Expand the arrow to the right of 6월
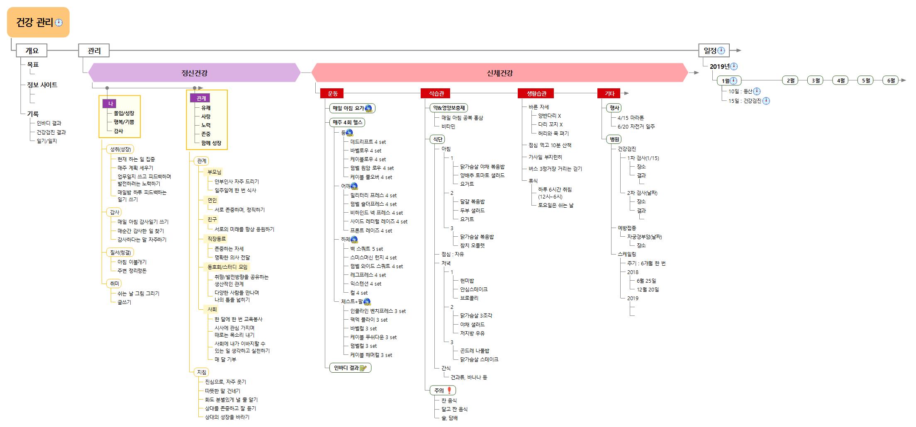The width and height of the screenshot is (916, 427). [904, 80]
